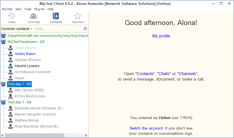234x138 pixels.
Task: Click the MyChat Developers group icon
Action: tap(3, 42)
